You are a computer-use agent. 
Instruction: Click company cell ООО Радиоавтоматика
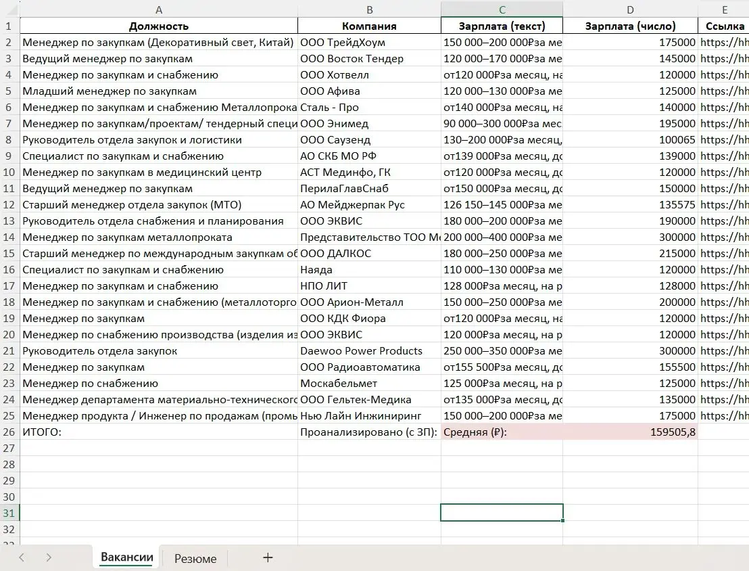(369, 367)
